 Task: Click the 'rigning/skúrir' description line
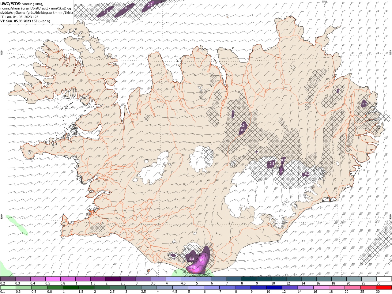click(x=36, y=8)
